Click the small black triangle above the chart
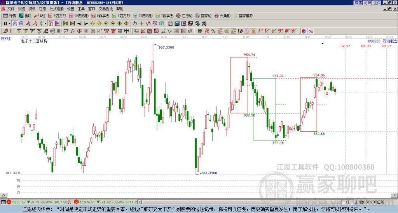The width and height of the screenshot is (398, 213). pos(323,44)
